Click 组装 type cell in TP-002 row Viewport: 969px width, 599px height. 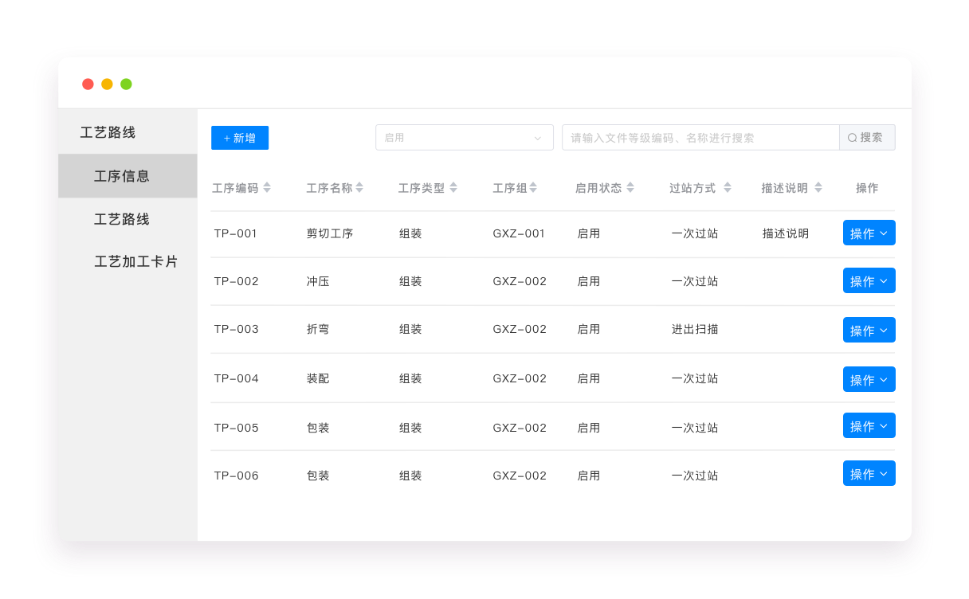click(410, 281)
